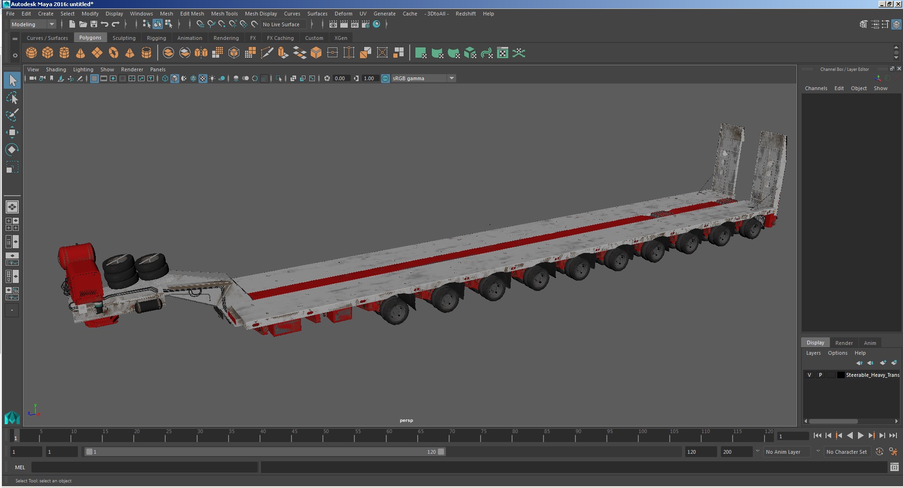Viewport: 903px width, 488px height.
Task: Select the four-view layout icon
Action: point(12,224)
